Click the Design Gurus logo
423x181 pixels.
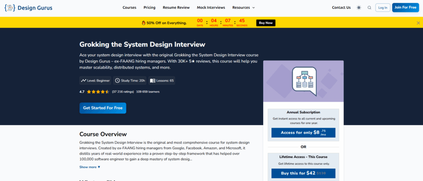[29, 8]
